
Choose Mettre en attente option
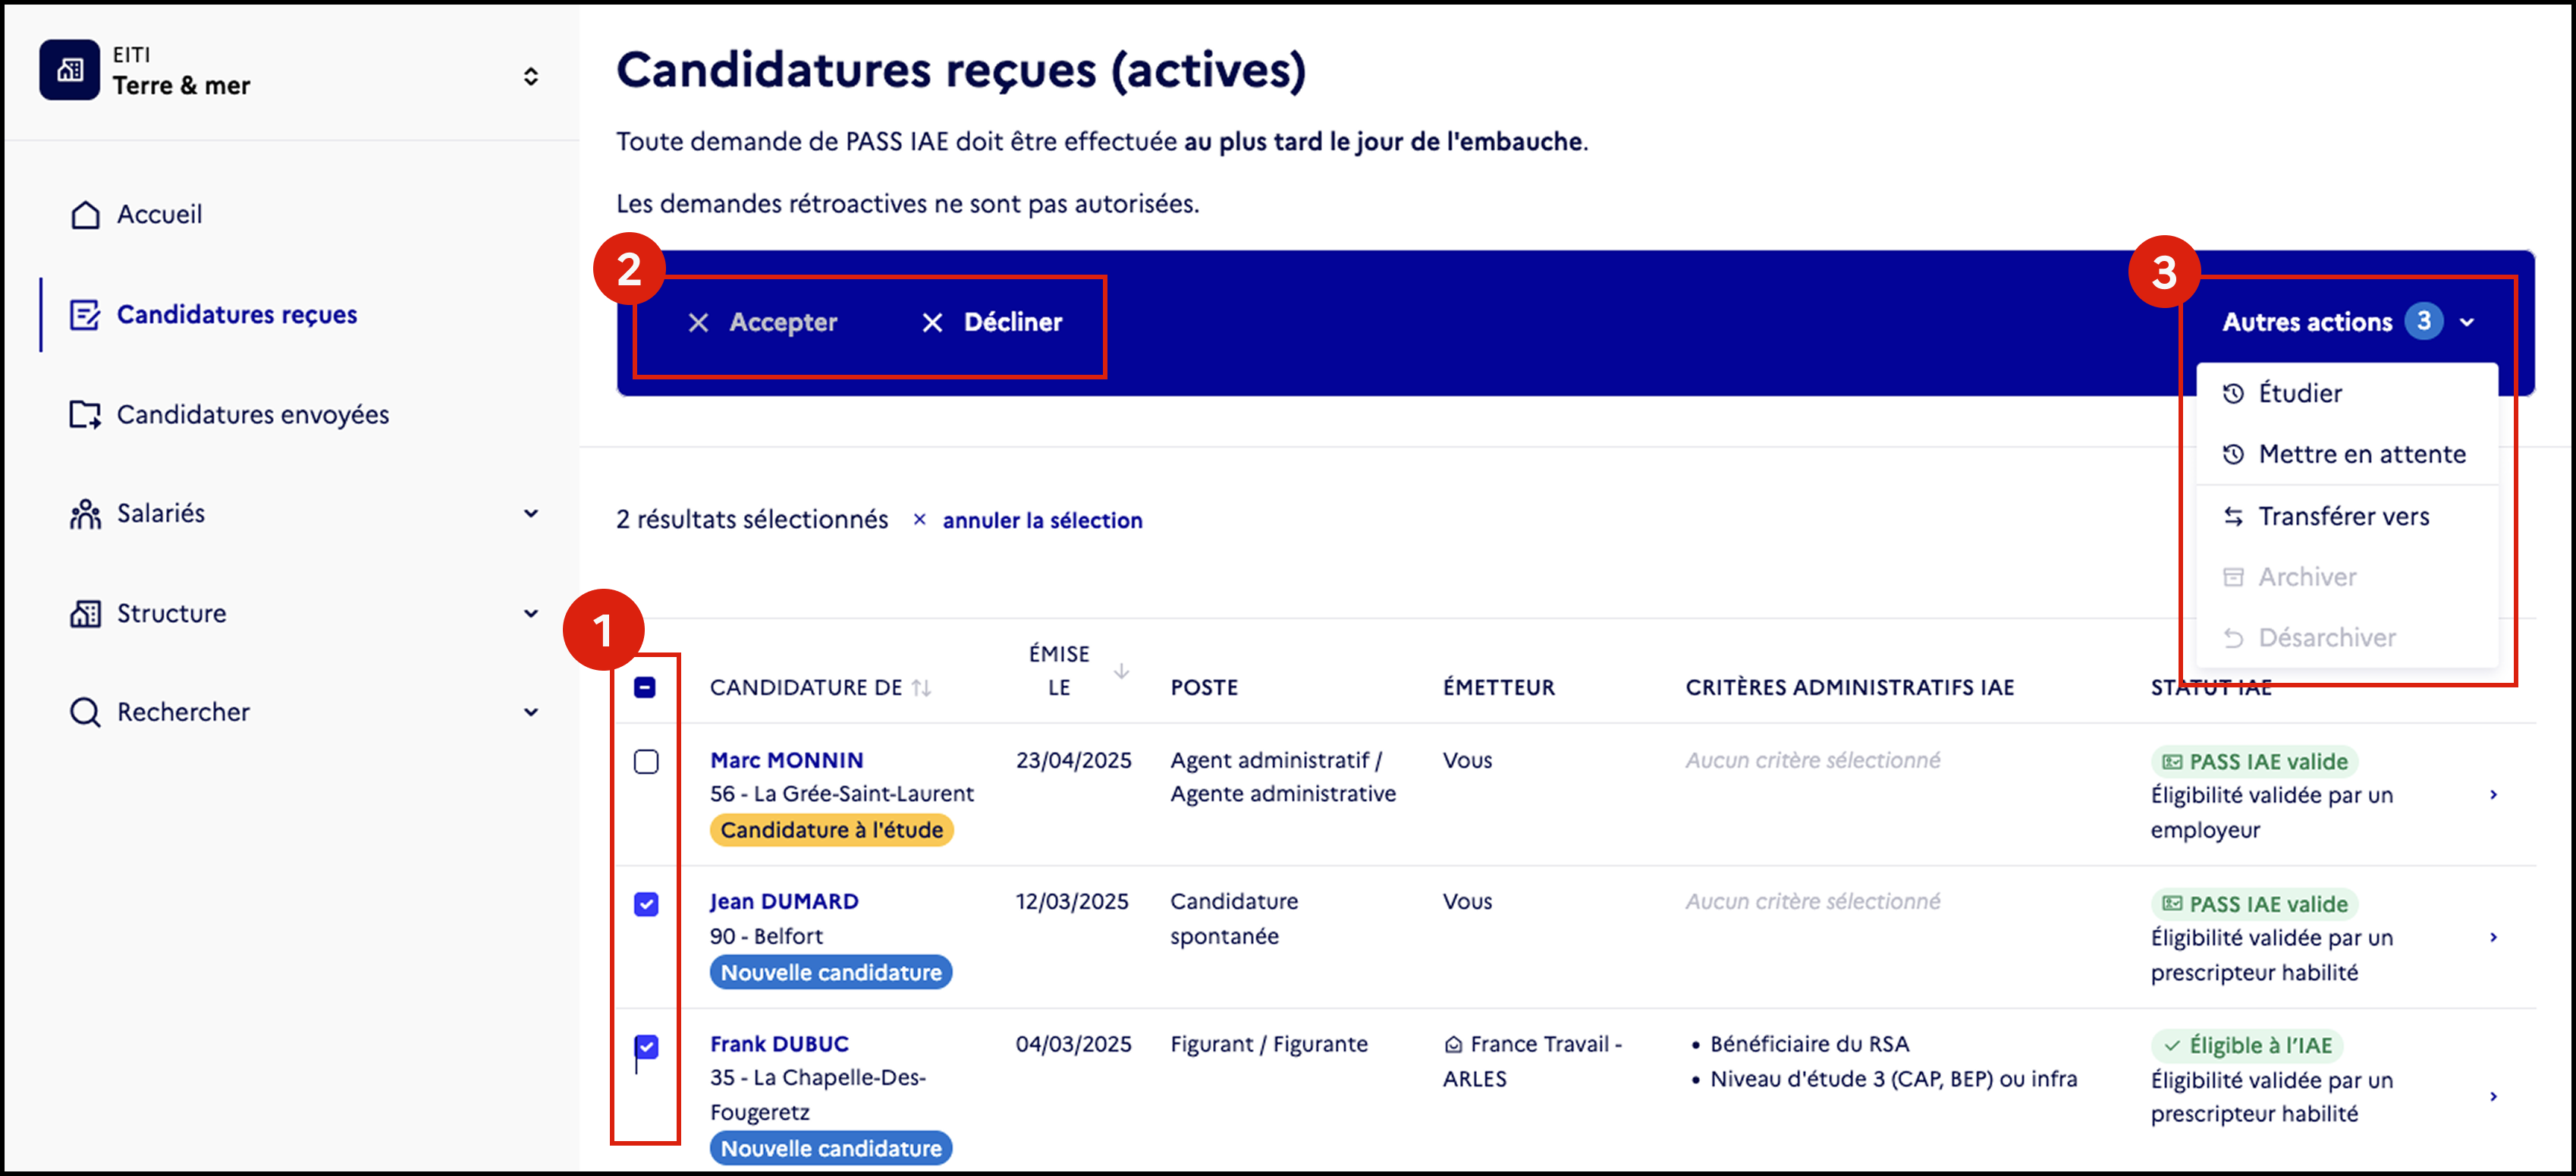[x=2346, y=454]
